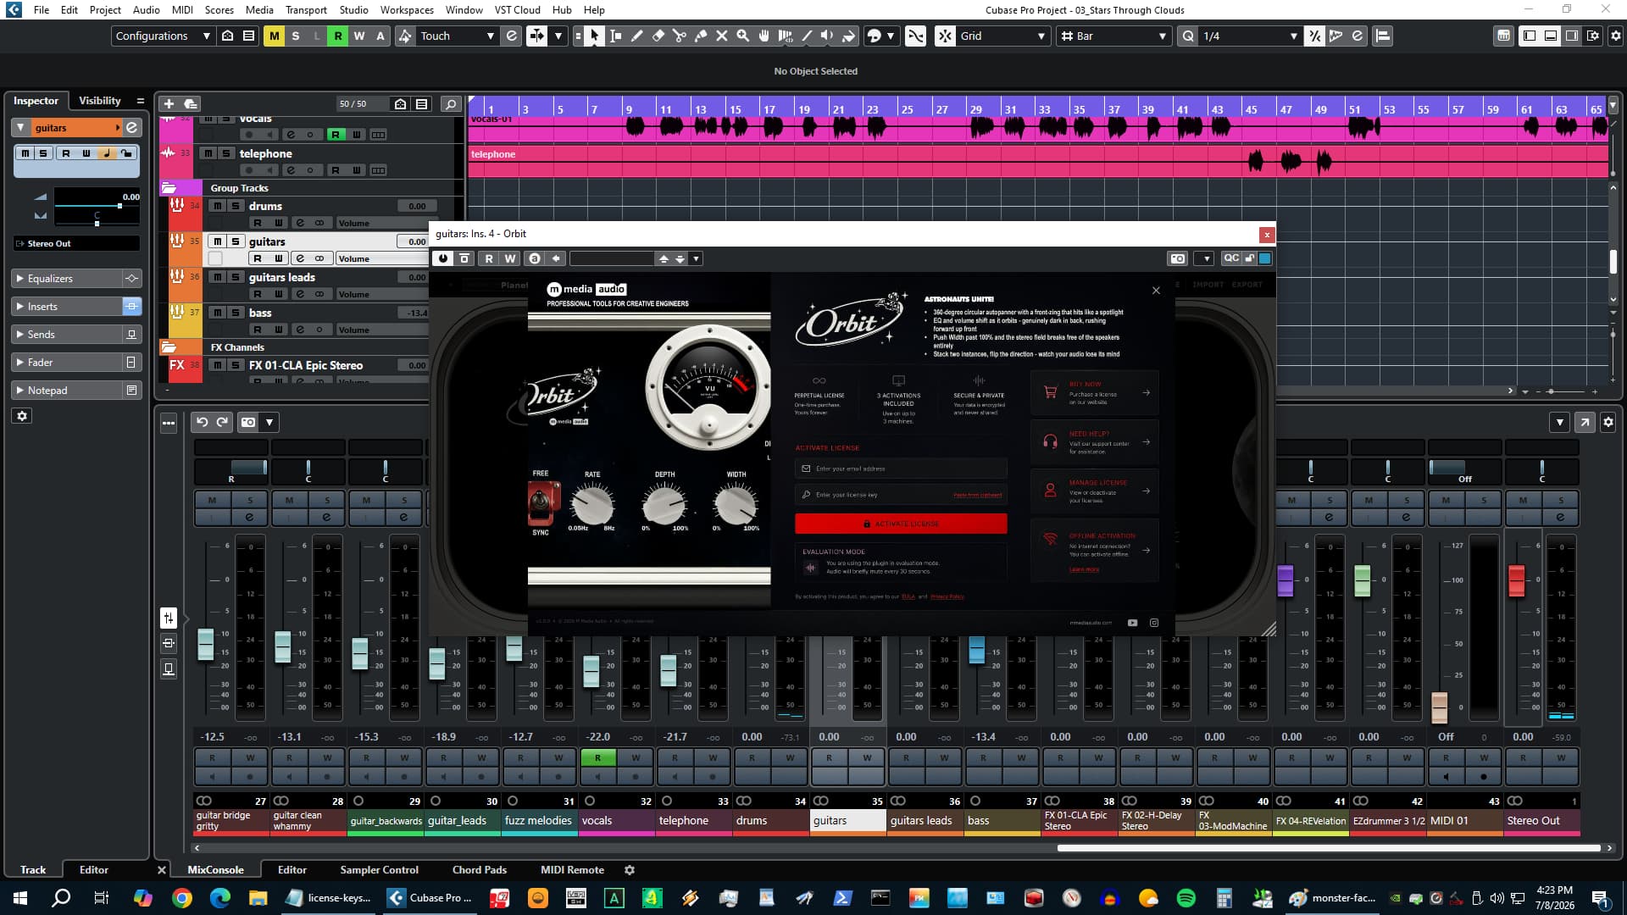Open the Inspector setup gear
Screen dimensions: 1627x915
(22, 416)
